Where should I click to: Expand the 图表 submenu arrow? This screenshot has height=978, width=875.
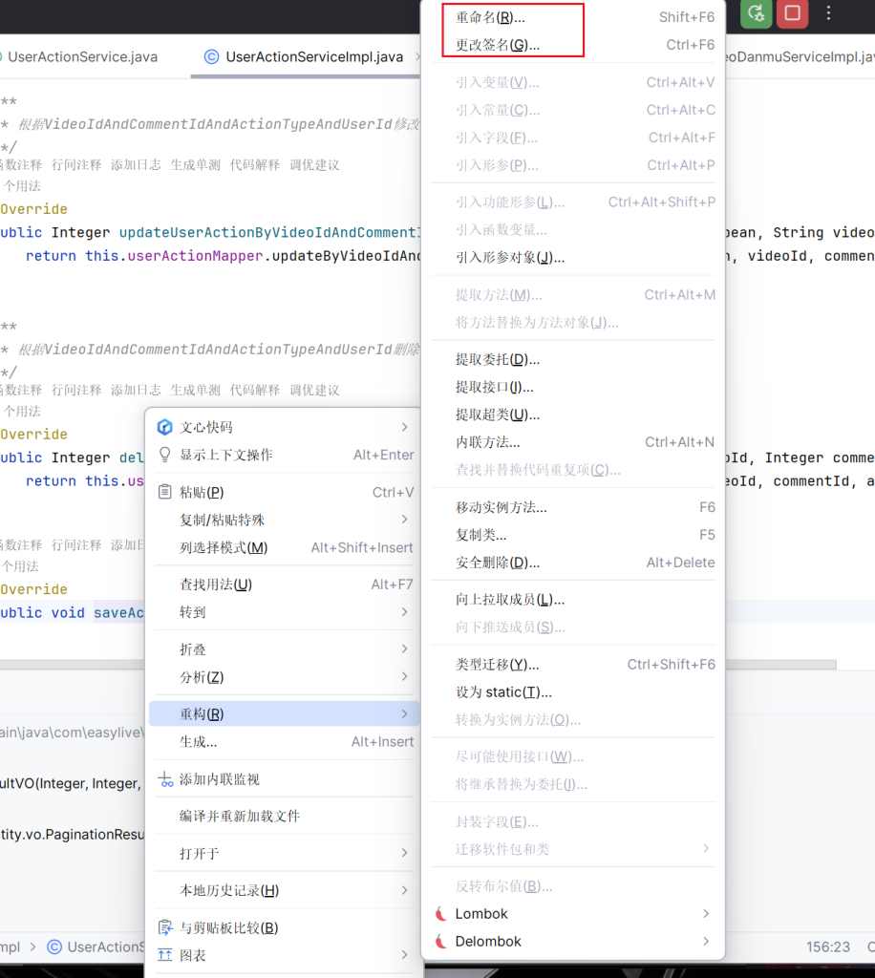(x=404, y=955)
